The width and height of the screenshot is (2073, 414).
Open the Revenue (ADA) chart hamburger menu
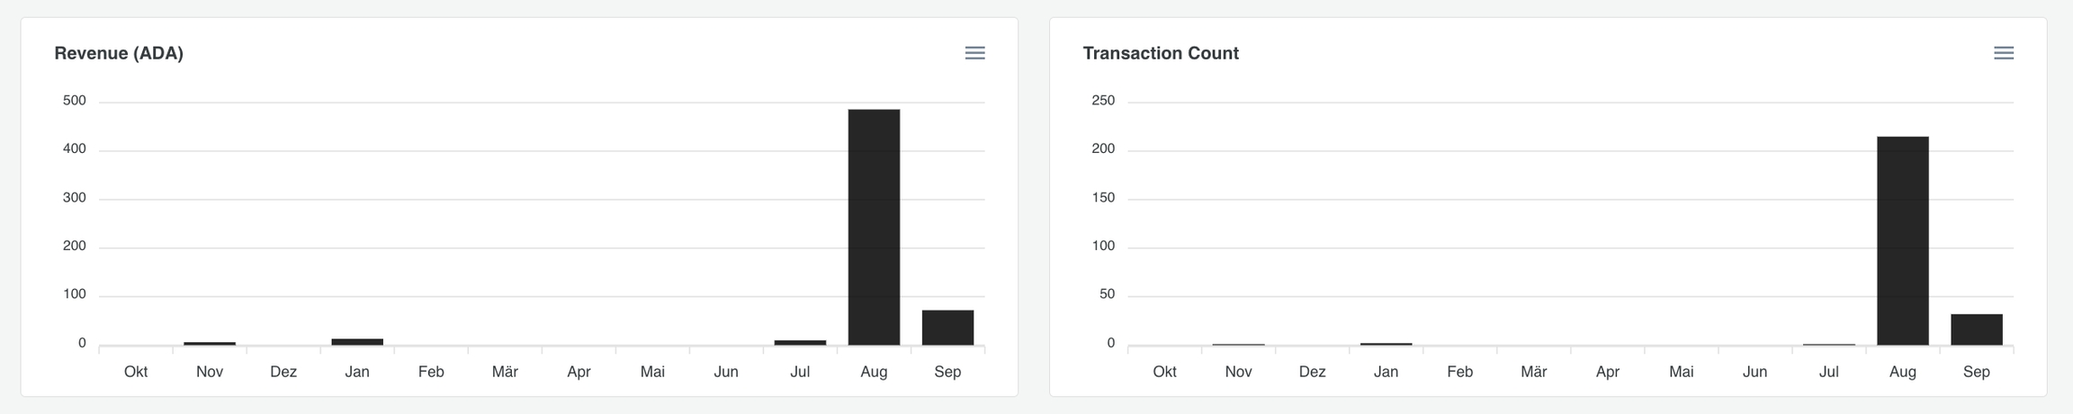tap(974, 53)
